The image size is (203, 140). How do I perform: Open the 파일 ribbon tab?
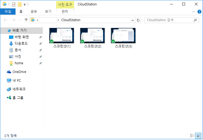(8, 11)
